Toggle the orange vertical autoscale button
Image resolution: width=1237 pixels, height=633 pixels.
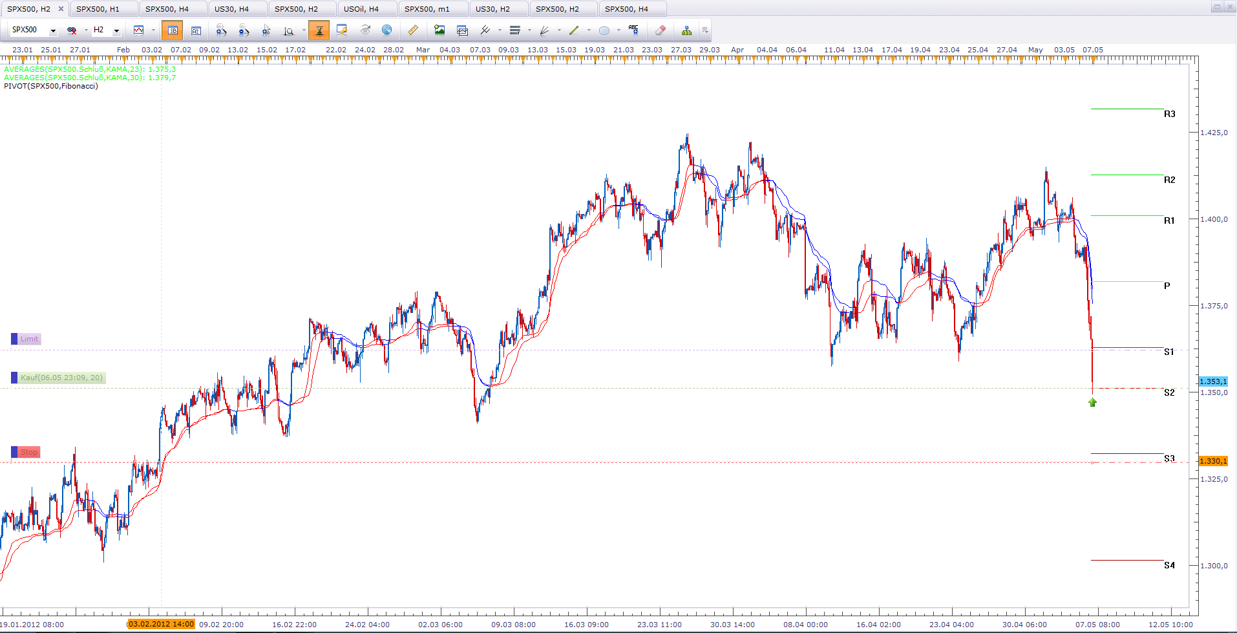coord(319,30)
